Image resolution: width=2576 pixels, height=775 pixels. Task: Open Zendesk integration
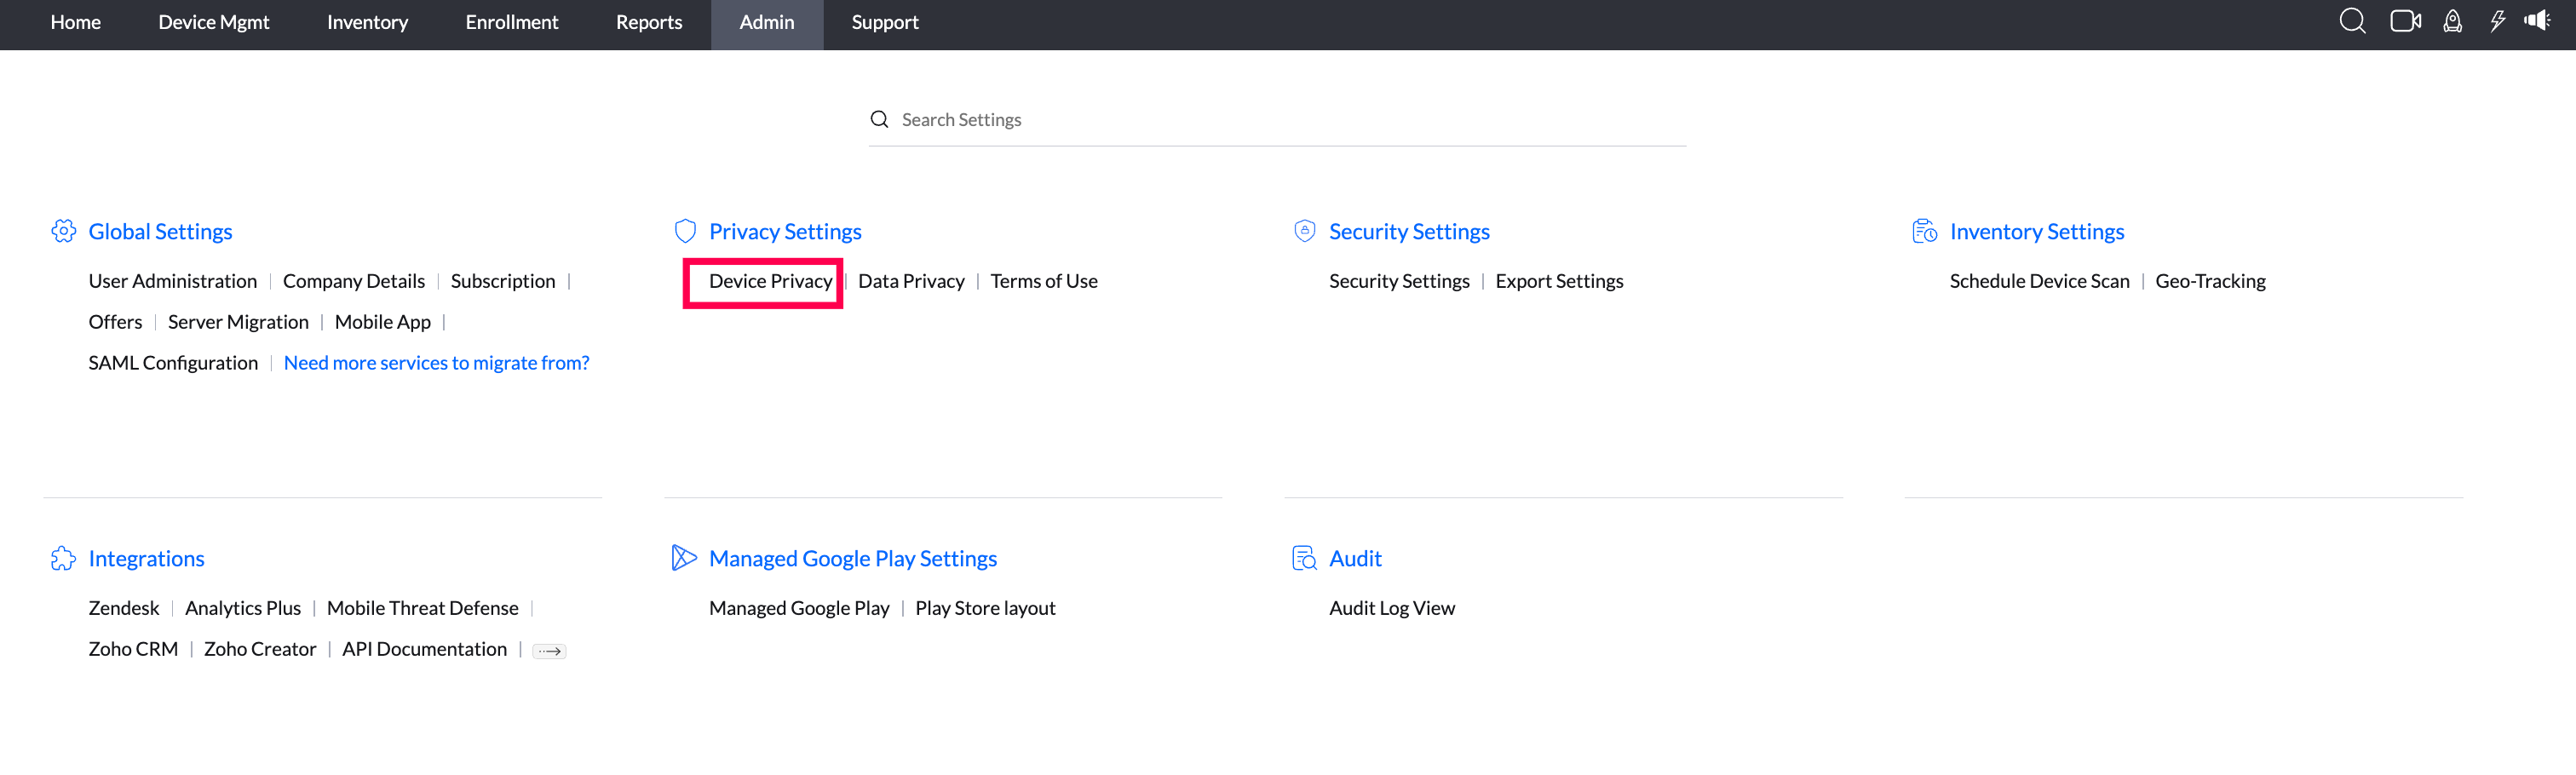point(123,608)
